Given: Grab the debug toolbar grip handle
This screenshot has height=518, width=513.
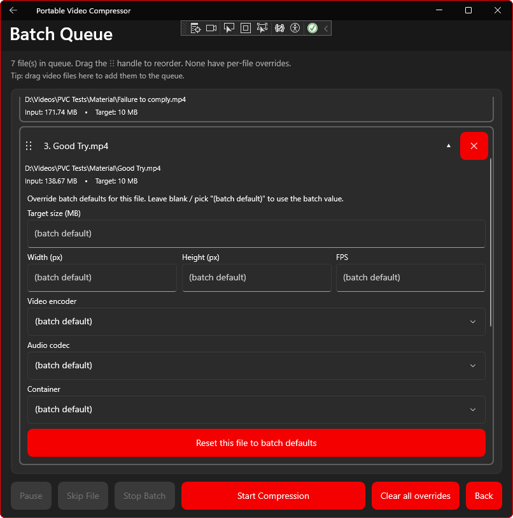Looking at the screenshot, I should click(x=185, y=29).
